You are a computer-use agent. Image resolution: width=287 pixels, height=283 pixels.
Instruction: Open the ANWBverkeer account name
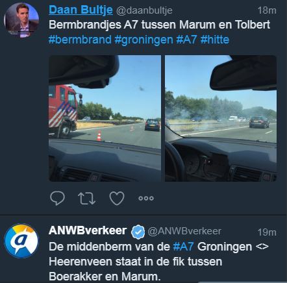tap(88, 230)
